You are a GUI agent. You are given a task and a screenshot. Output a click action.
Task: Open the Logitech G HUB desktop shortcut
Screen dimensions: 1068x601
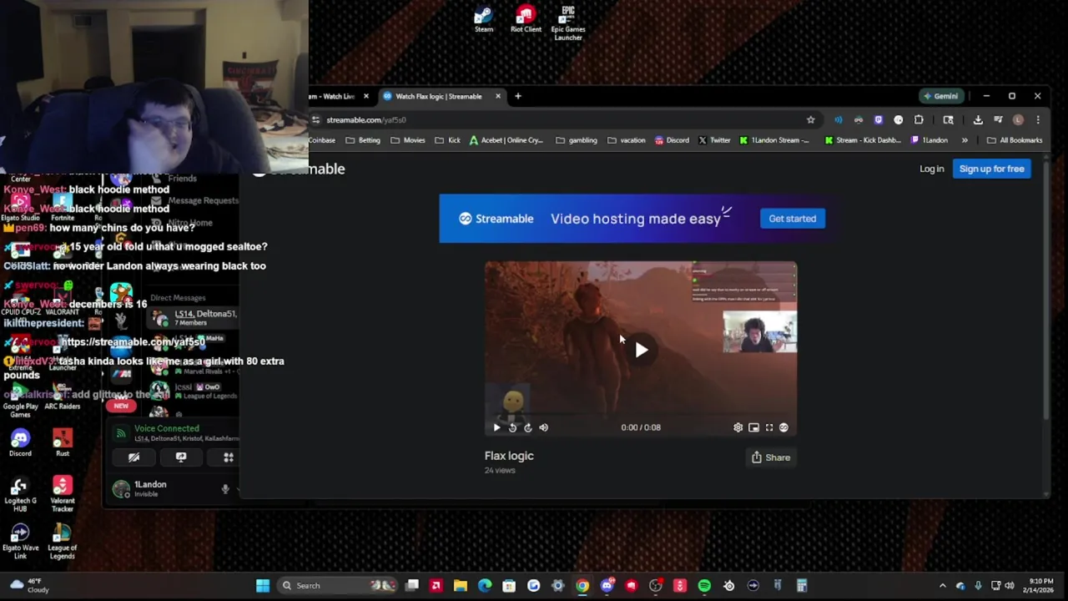point(20,493)
